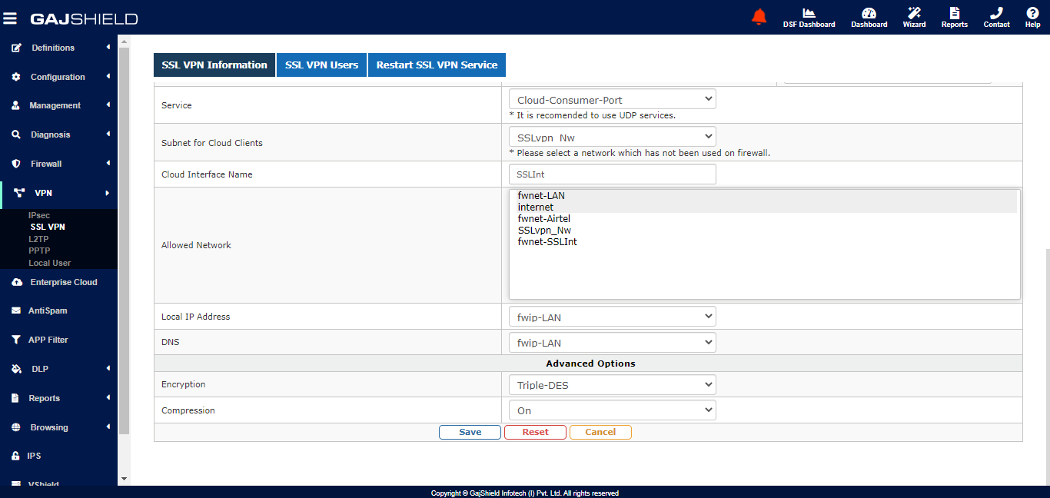
Task: Open the DNS dropdown
Action: pos(612,343)
